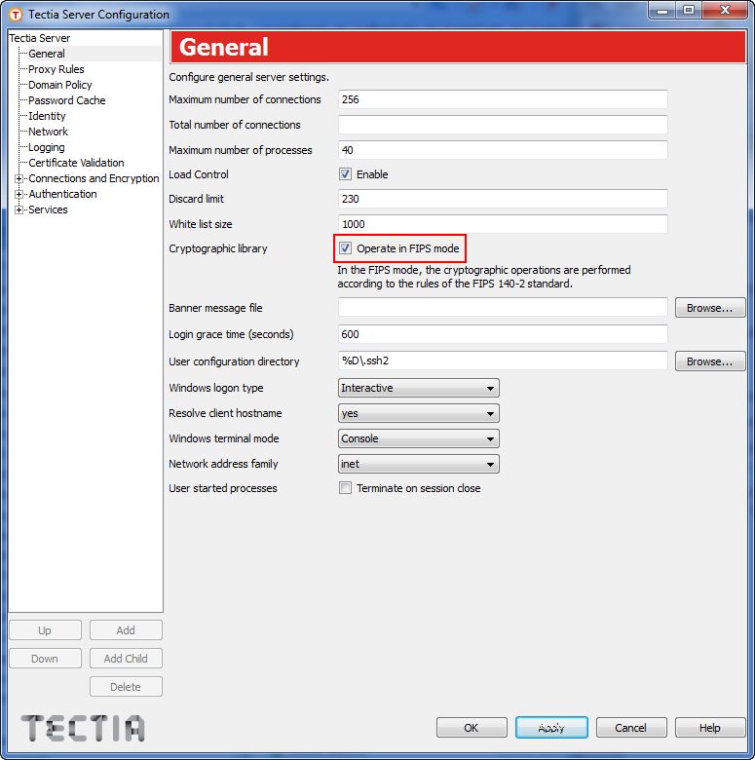
Task: Expand the Services tree node
Action: coord(19,209)
